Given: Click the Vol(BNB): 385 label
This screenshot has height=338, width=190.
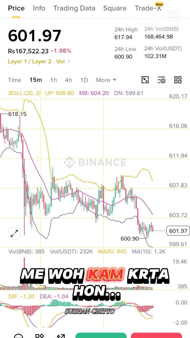Looking at the screenshot, I should 26,252.
